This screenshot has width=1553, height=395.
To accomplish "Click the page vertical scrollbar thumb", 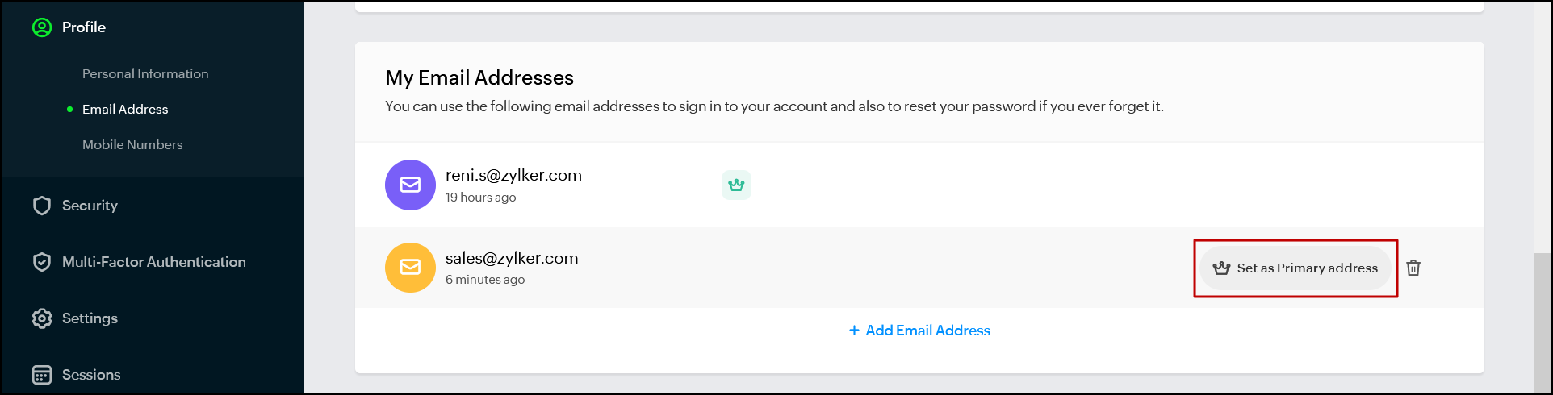I will point(1543,322).
